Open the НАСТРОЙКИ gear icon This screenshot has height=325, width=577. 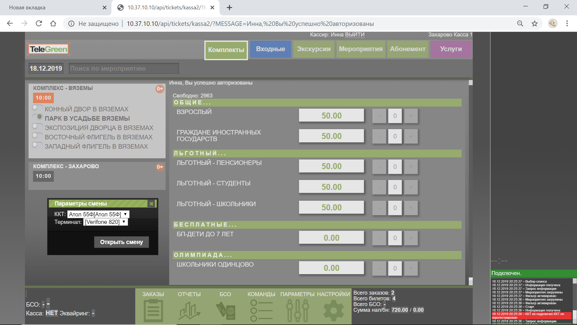pyautogui.click(x=333, y=310)
